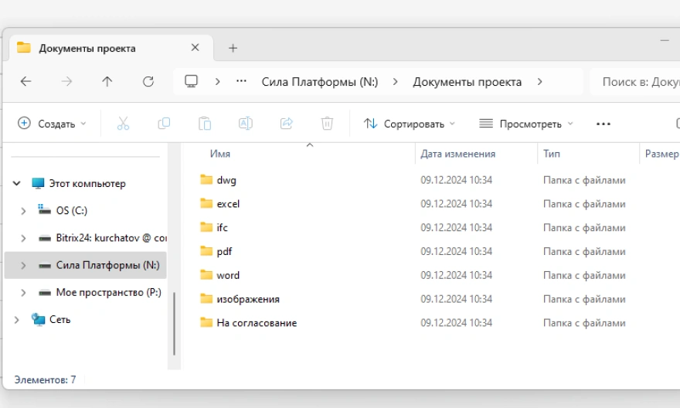
Task: Open the address bar ellipsis breadcrumb
Action: 241,81
